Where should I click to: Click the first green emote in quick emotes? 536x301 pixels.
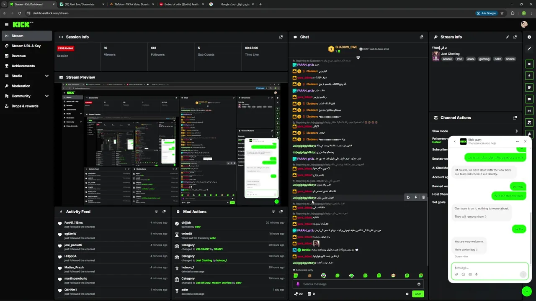point(296,275)
